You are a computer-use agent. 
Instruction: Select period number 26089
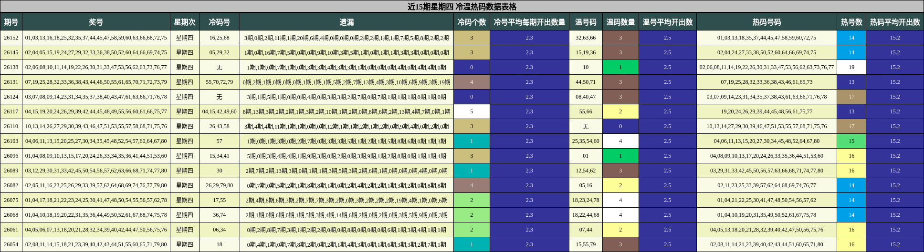(11, 171)
